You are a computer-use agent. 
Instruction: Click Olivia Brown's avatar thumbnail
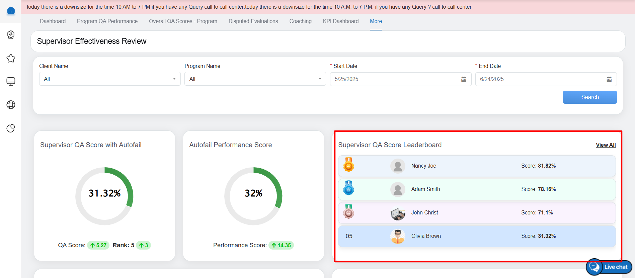[x=398, y=236]
